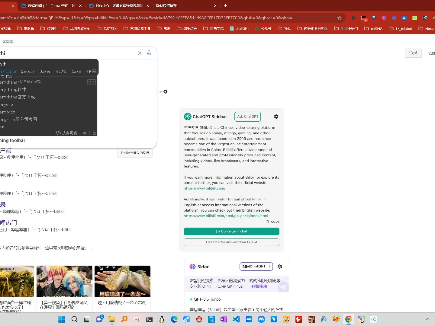
Task: Click the 针对这些建议的反馈 link
Action: point(135,153)
